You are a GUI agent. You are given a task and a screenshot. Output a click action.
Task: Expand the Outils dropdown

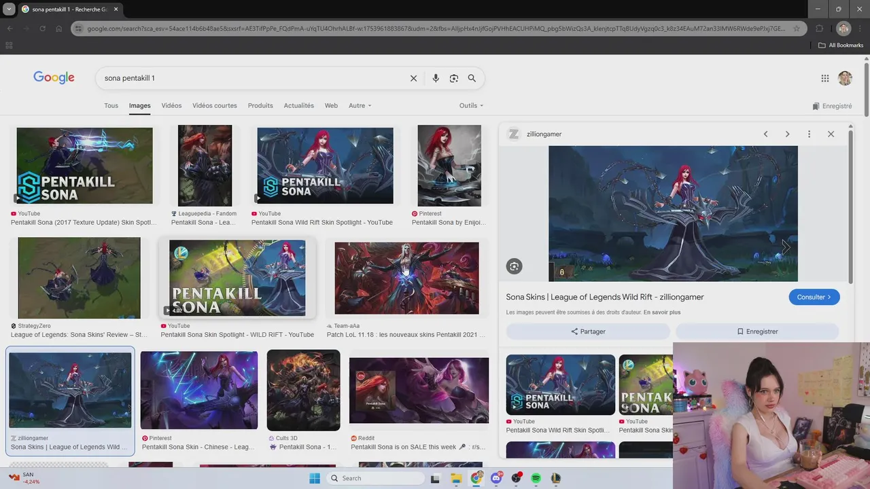pos(471,105)
